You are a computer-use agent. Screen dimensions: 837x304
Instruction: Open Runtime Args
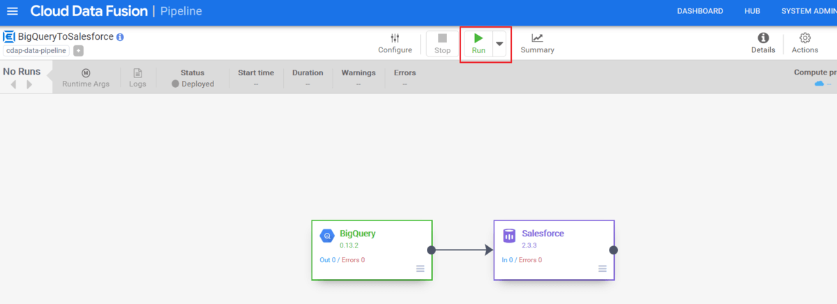click(x=86, y=77)
